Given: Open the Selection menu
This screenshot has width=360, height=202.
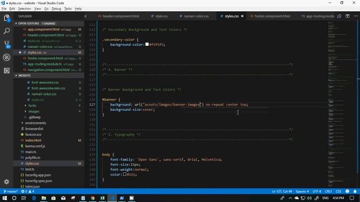Looking at the screenshot, I should click(x=25, y=9).
